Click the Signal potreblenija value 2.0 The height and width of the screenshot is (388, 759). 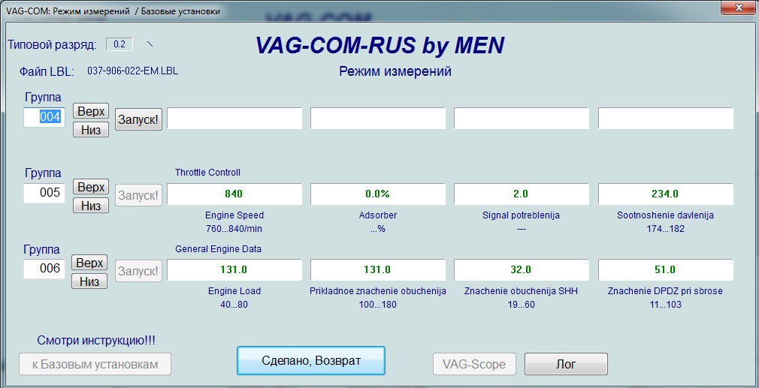coord(522,194)
